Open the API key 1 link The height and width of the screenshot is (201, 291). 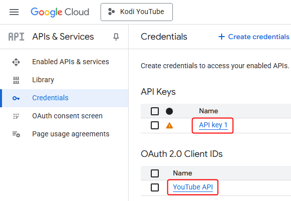pyautogui.click(x=213, y=125)
